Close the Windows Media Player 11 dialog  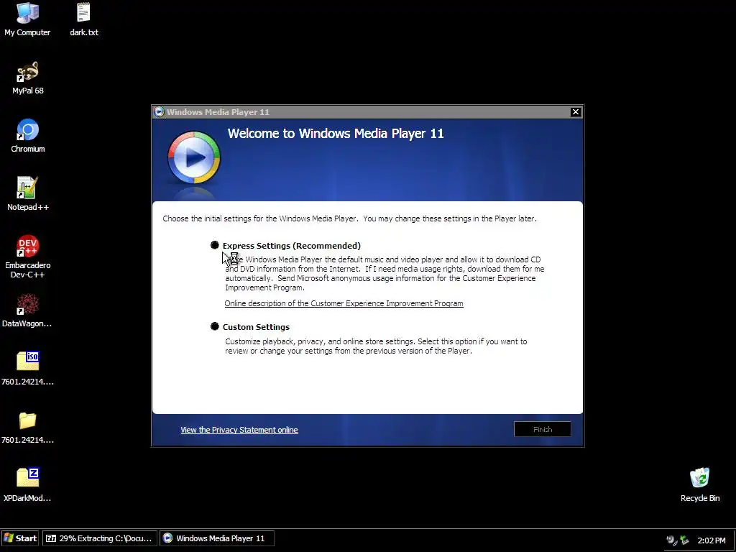pyautogui.click(x=576, y=111)
